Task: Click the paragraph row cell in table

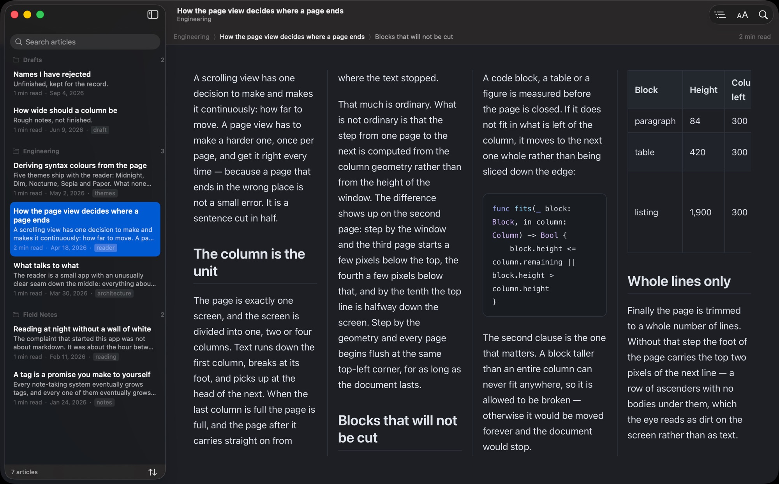Action: coord(655,121)
